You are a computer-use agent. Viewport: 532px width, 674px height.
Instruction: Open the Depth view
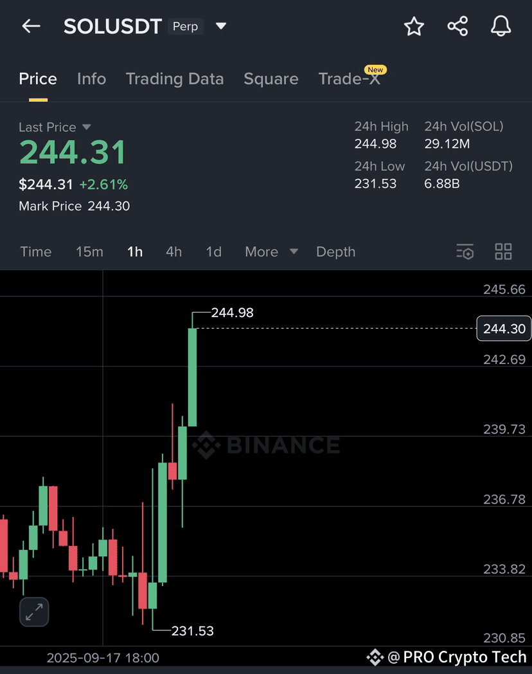(335, 251)
